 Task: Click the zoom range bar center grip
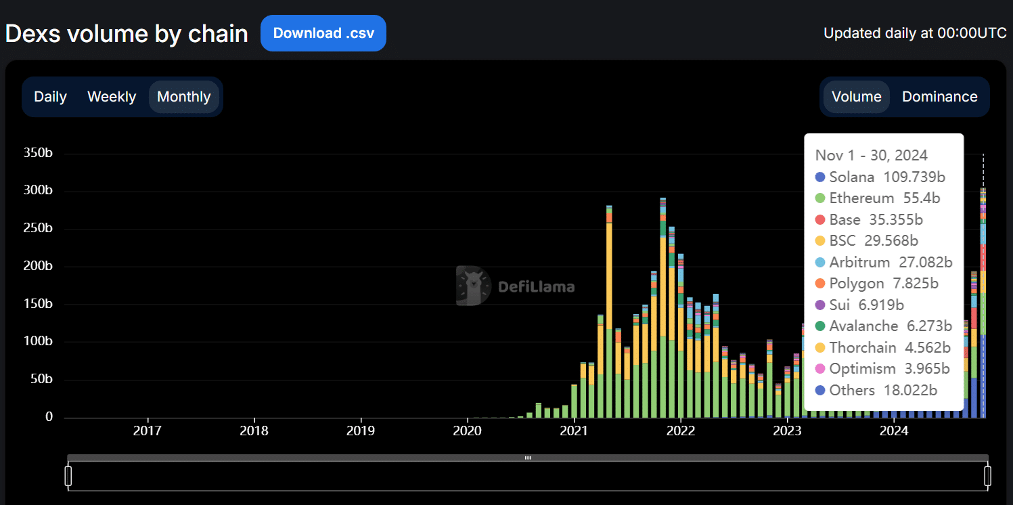click(x=528, y=458)
